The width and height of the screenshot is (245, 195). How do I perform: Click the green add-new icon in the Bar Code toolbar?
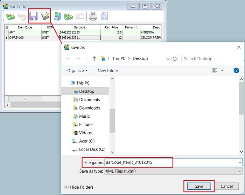tap(10, 16)
